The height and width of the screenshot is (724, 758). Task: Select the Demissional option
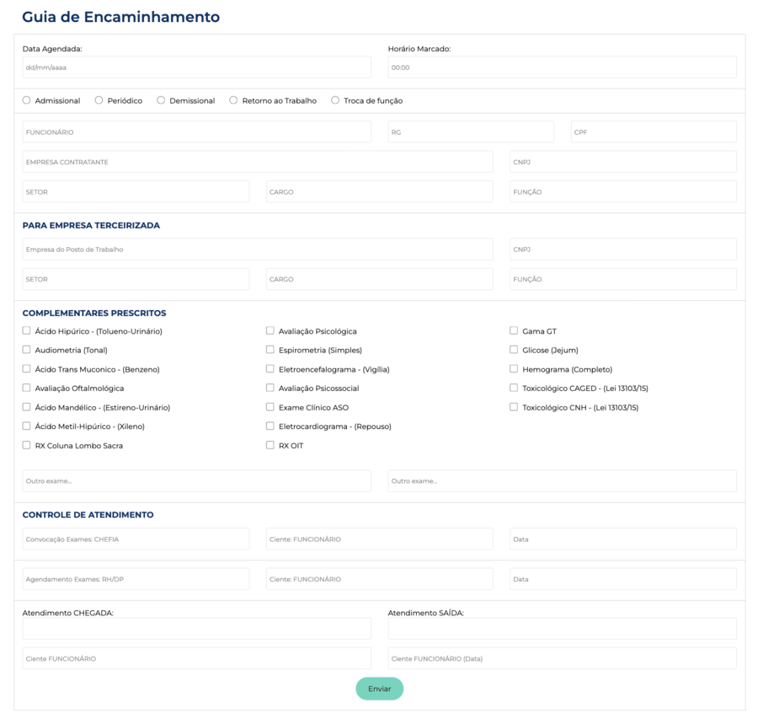[162, 100]
